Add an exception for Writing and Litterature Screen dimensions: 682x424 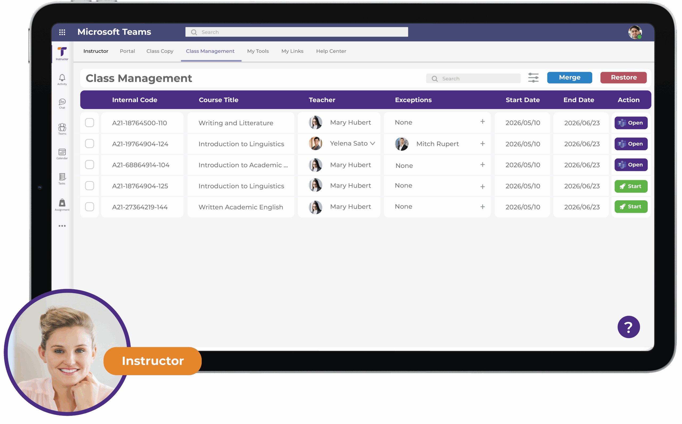tap(482, 121)
